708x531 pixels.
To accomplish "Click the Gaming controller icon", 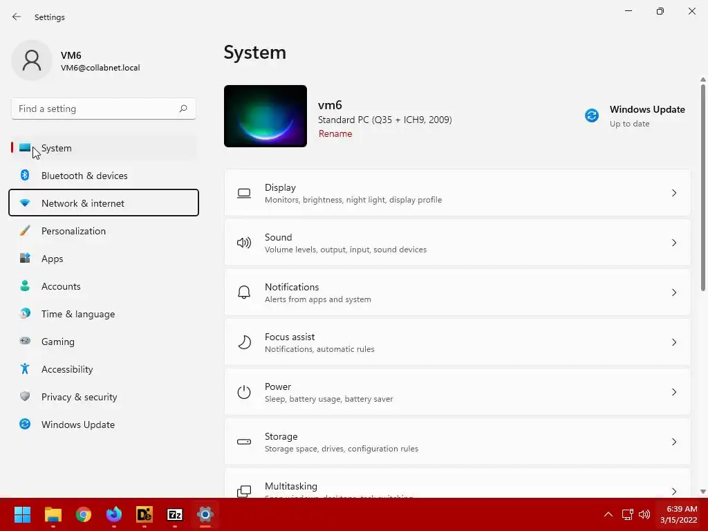I will [25, 341].
